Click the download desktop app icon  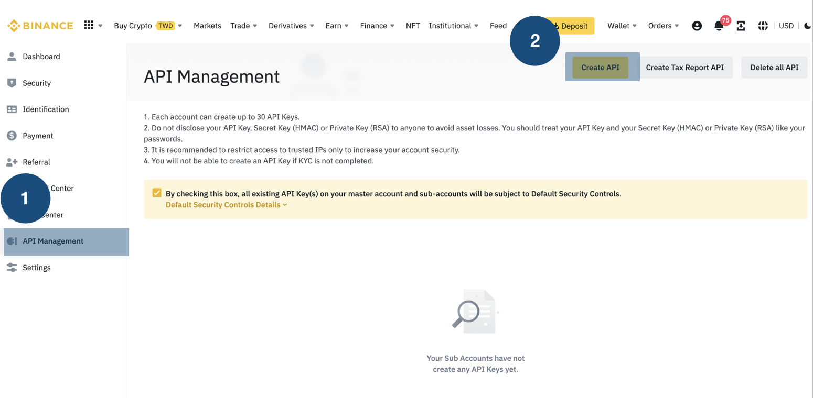coord(741,25)
